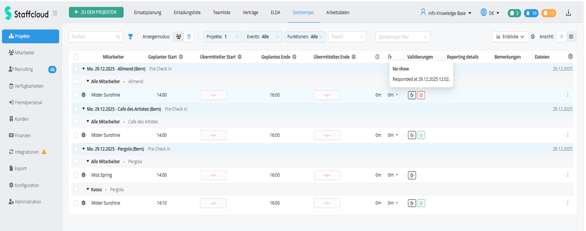Switch to the Einladungsliste tab

coord(187,13)
